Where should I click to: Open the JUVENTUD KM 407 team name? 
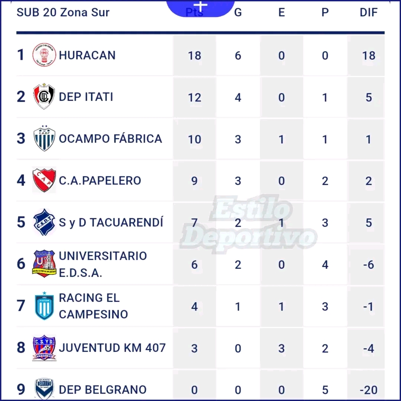point(112,348)
